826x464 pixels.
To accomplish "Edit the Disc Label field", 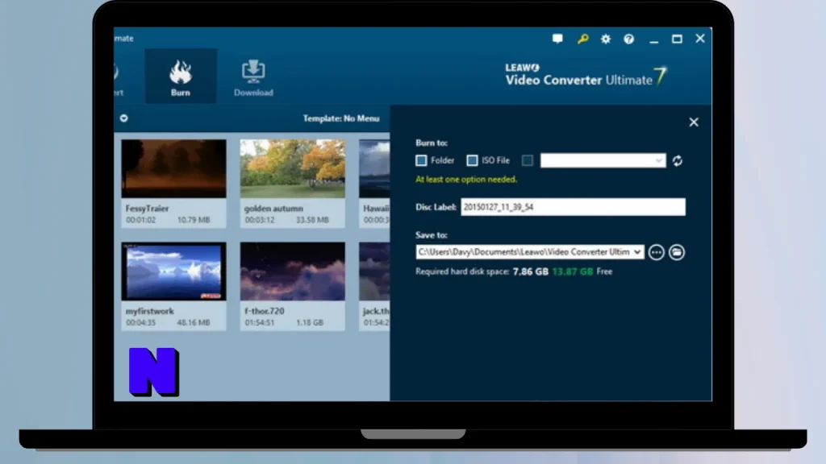I will pyautogui.click(x=574, y=207).
